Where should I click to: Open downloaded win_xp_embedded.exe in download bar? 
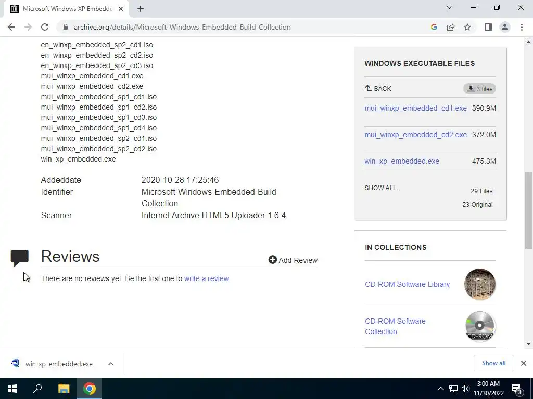coord(59,364)
